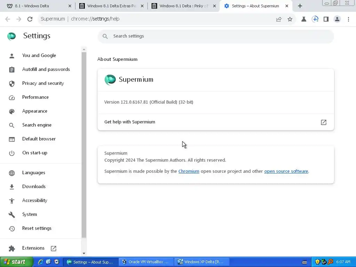Open the profile avatar button

(x=337, y=19)
